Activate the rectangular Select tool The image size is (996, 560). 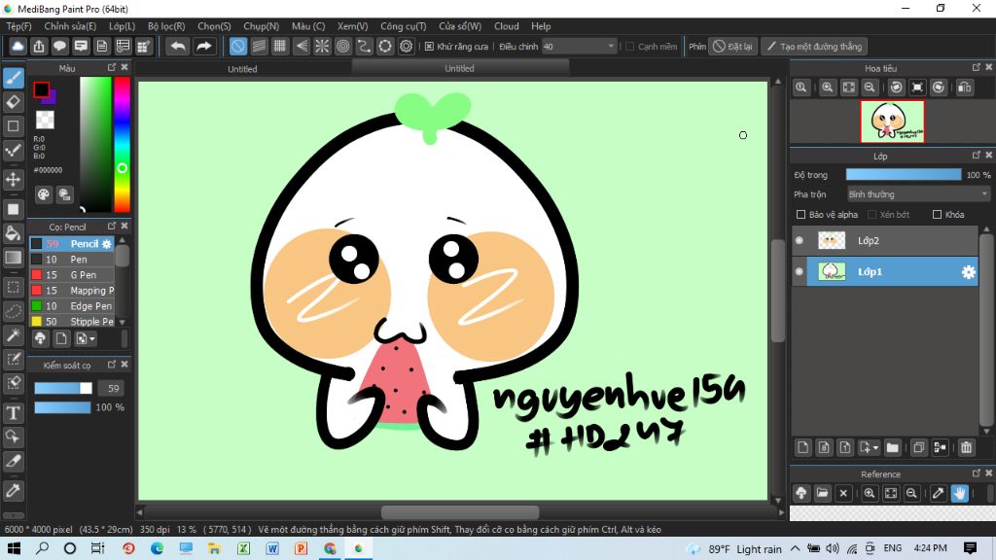(x=14, y=287)
